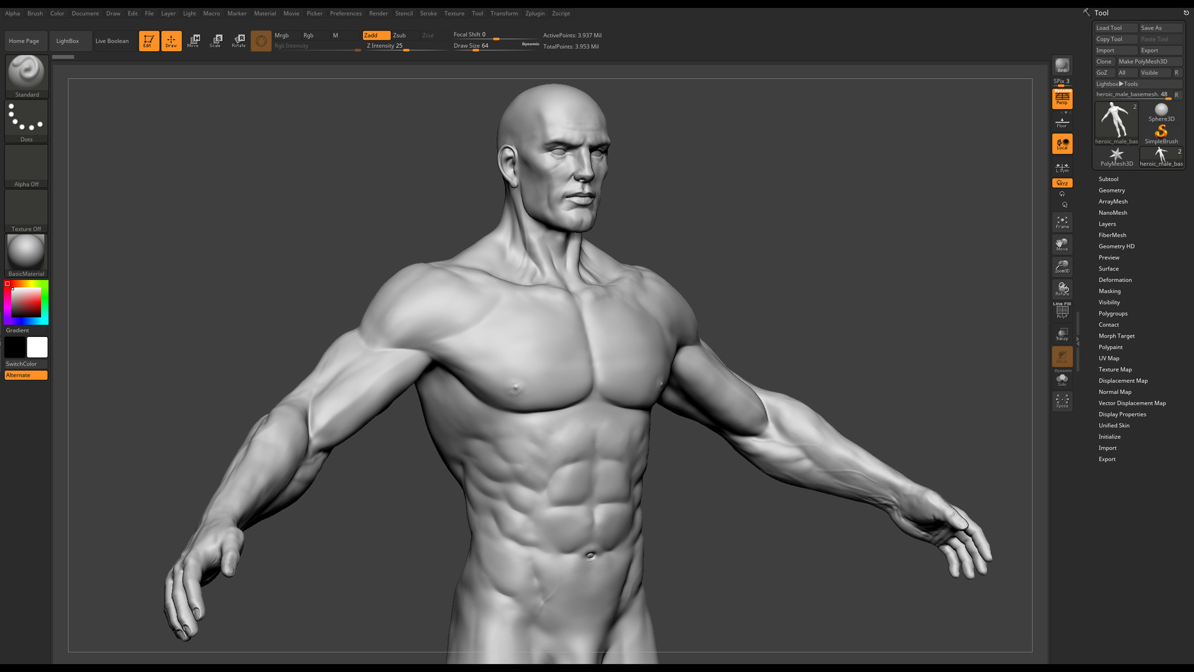Activate Edit mode button

149,40
